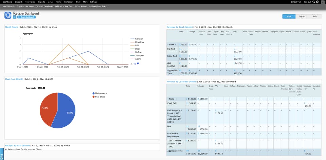Toggle the Salvage legend entry

(137, 39)
